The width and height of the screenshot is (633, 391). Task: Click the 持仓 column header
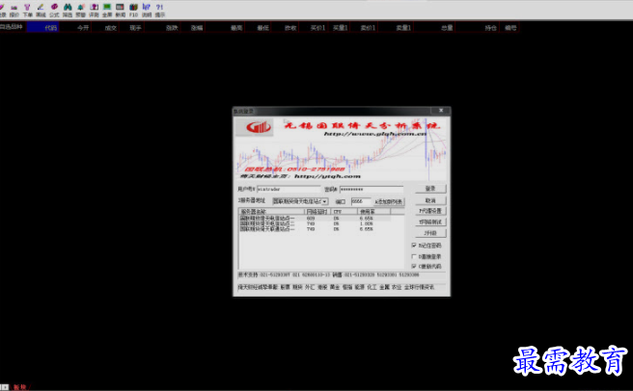click(x=478, y=27)
